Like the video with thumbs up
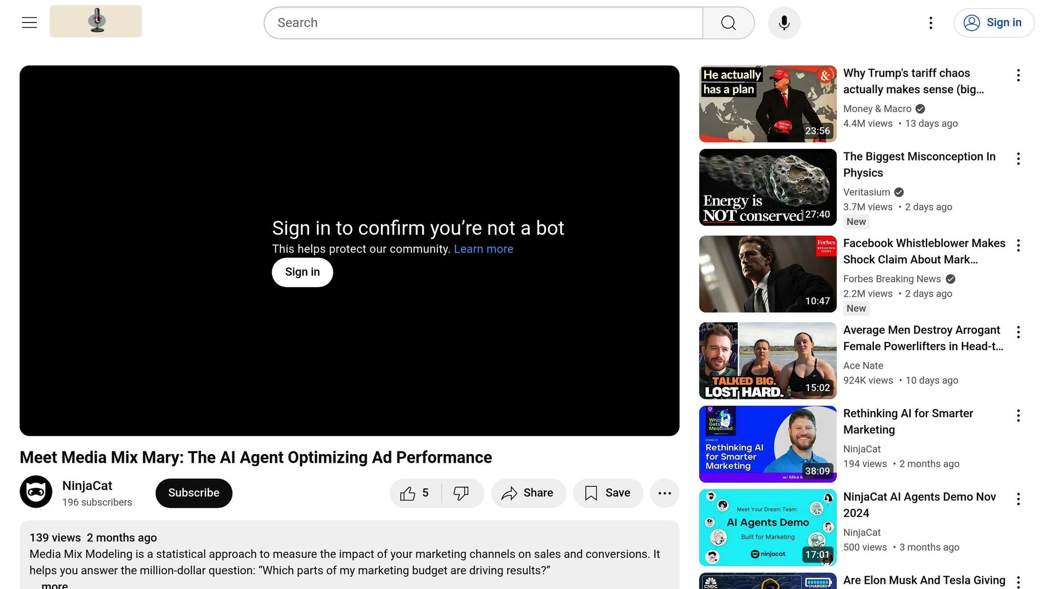The height and width of the screenshot is (589, 1048). coord(415,493)
